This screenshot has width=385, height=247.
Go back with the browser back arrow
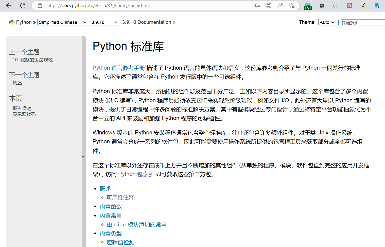tap(9, 6)
